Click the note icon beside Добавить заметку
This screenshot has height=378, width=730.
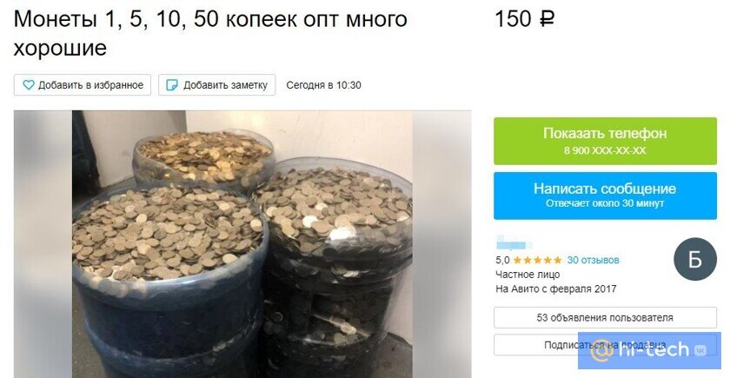pyautogui.click(x=172, y=85)
